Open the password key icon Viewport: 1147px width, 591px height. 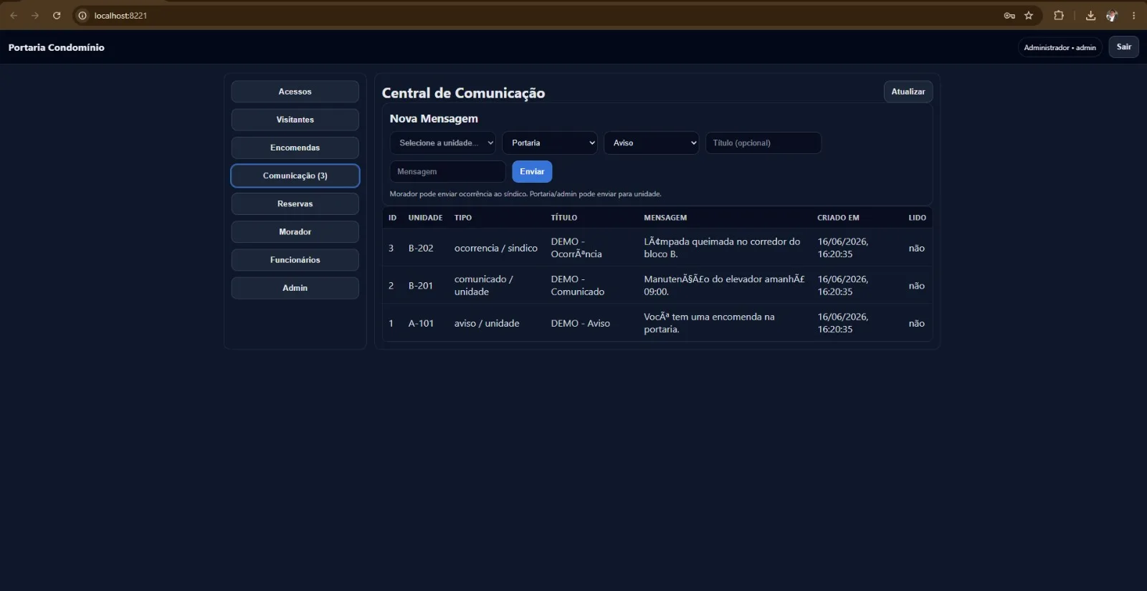click(x=1009, y=15)
